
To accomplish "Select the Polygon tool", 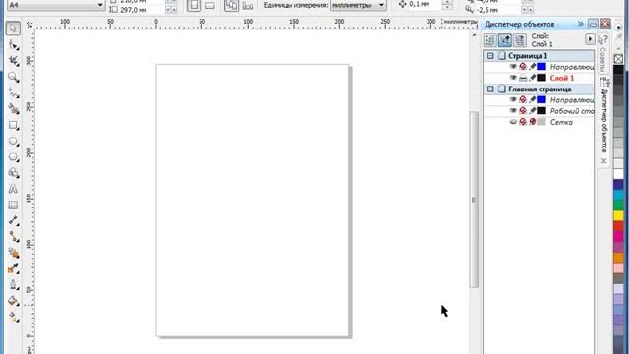I will pyautogui.click(x=13, y=157).
